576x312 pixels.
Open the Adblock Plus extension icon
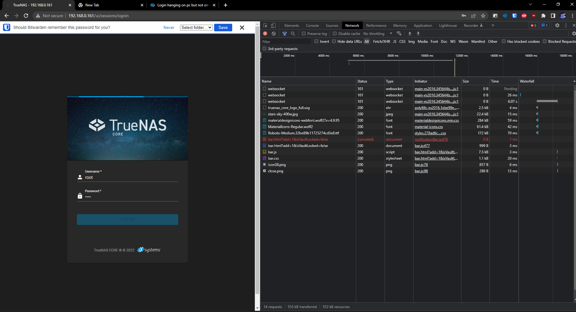pyautogui.click(x=524, y=16)
